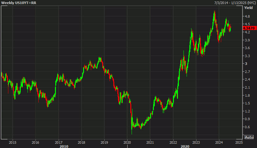Screen dimensions: 257x148
Task: Click the 2016 label on time axis
Action: tap(36, 142)
